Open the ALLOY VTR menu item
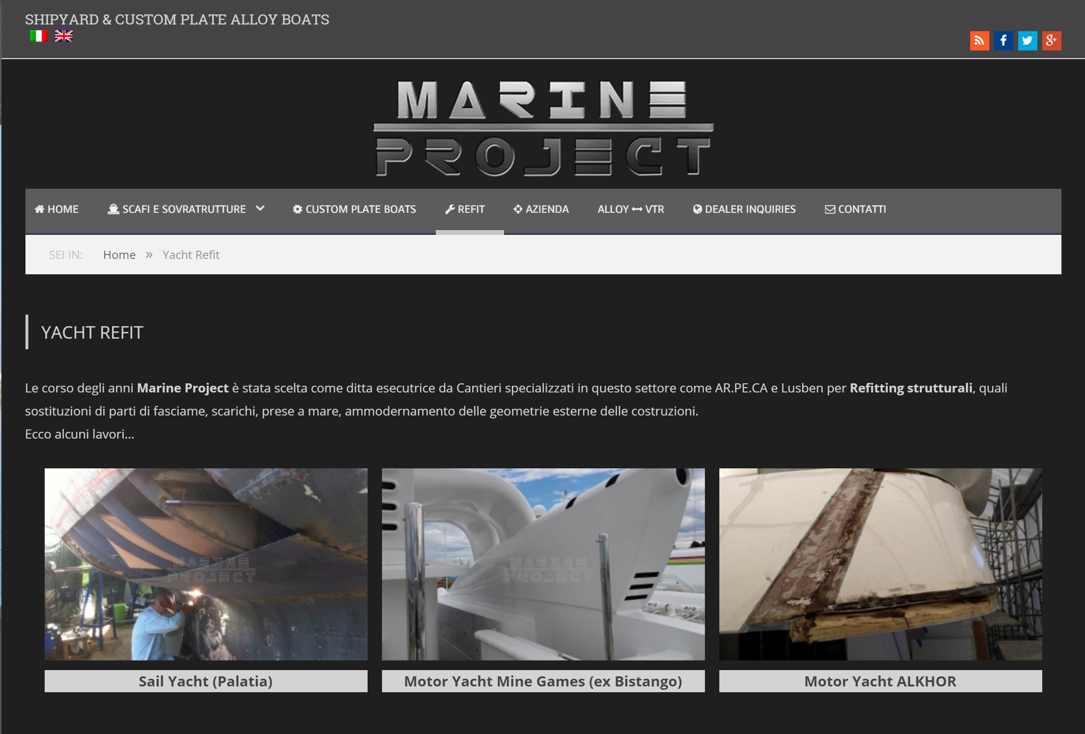Screen dimensions: 1085x734 [x=630, y=209]
